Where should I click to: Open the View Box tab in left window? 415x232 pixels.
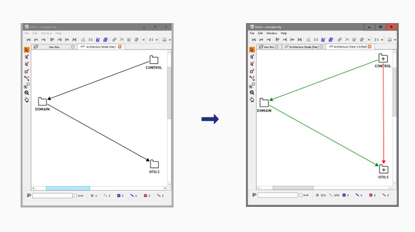54,47
